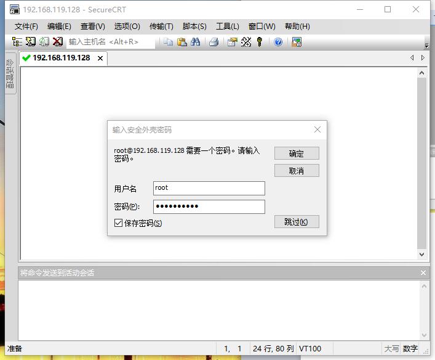Click the terminal vertical scrollbar thumb

pos(421,163)
